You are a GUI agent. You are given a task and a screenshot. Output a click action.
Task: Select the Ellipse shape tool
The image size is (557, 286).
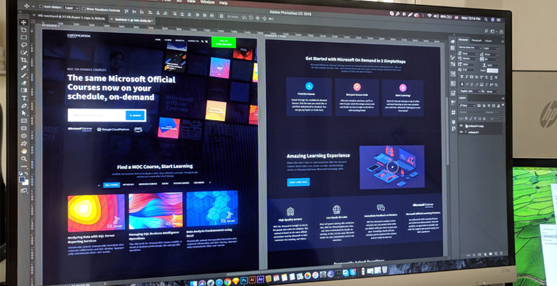click(x=24, y=135)
